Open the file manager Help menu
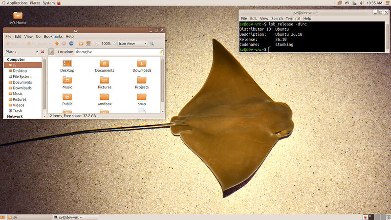This screenshot has height=220, width=391. (69, 36)
